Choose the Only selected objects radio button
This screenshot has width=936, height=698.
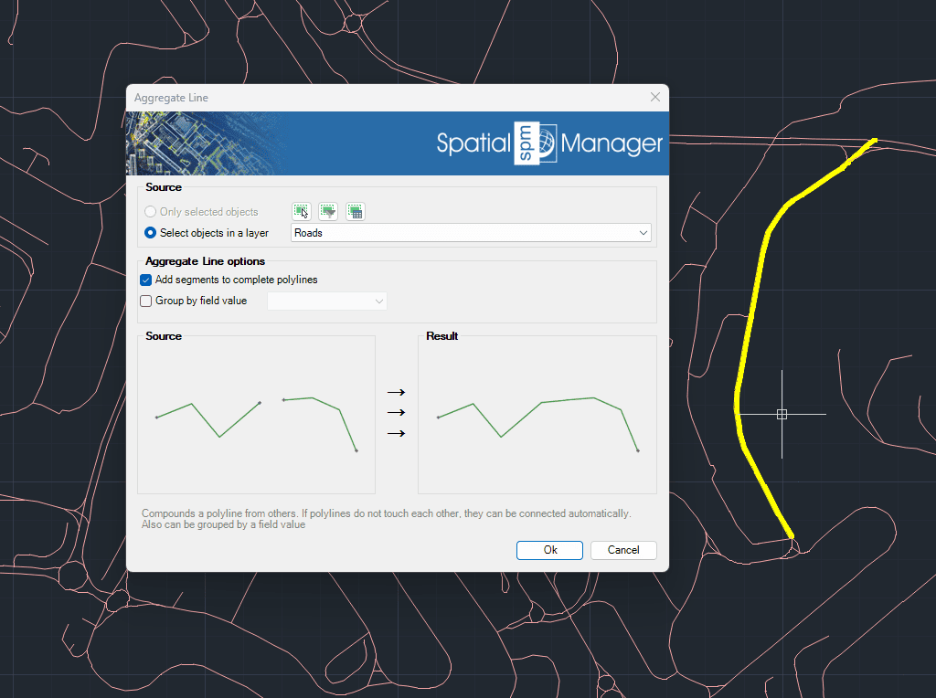point(151,212)
